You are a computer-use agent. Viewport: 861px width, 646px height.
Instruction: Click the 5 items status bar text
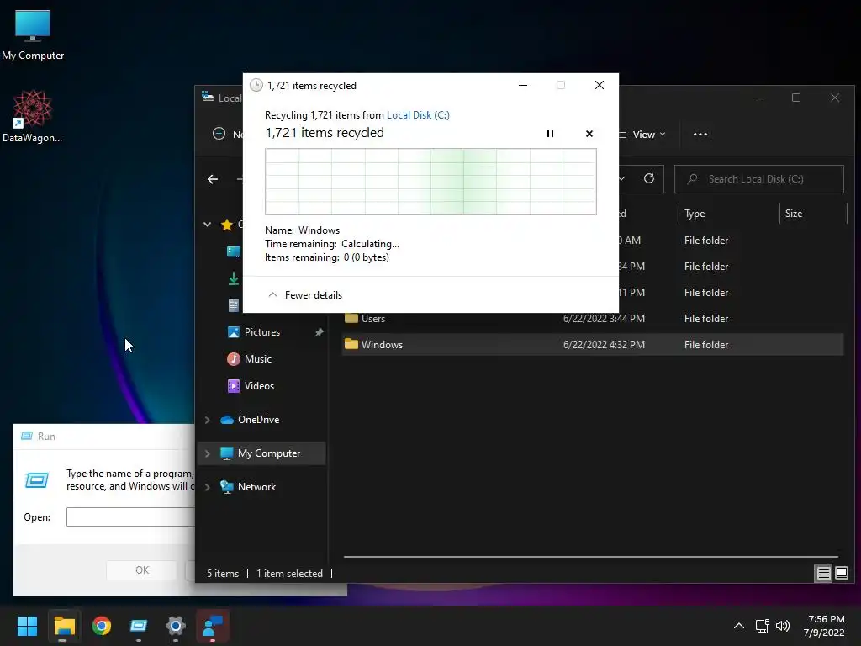[223, 574]
